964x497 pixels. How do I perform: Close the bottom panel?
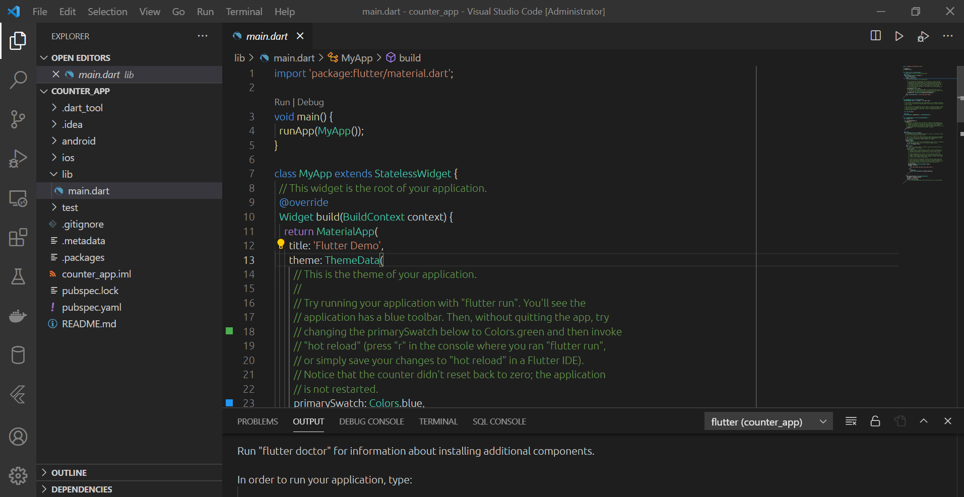tap(948, 421)
